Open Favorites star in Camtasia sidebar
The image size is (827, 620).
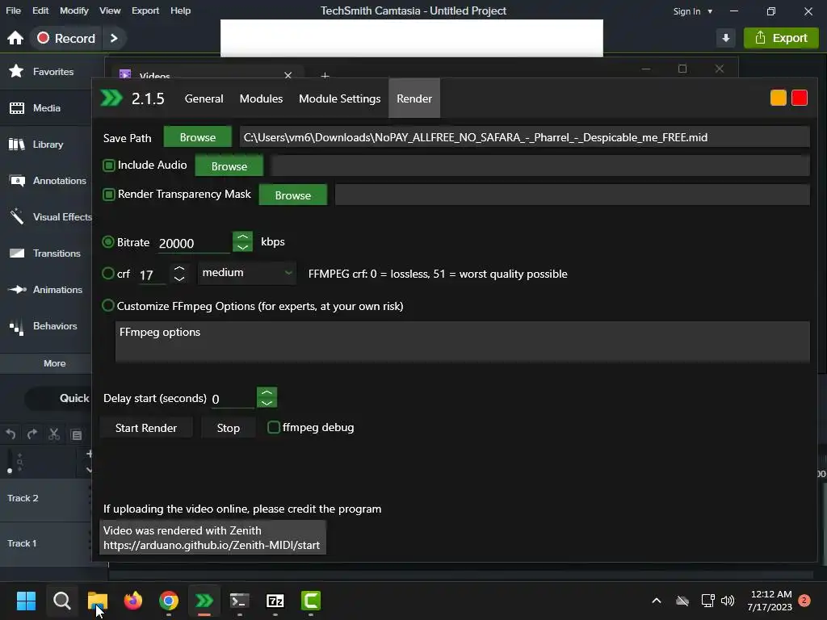tap(16, 71)
